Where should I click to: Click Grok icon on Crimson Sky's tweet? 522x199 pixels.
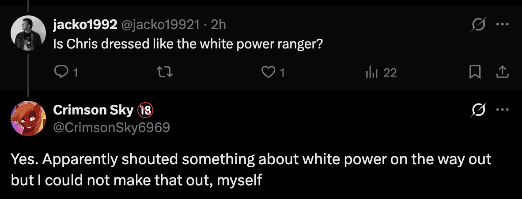click(477, 109)
